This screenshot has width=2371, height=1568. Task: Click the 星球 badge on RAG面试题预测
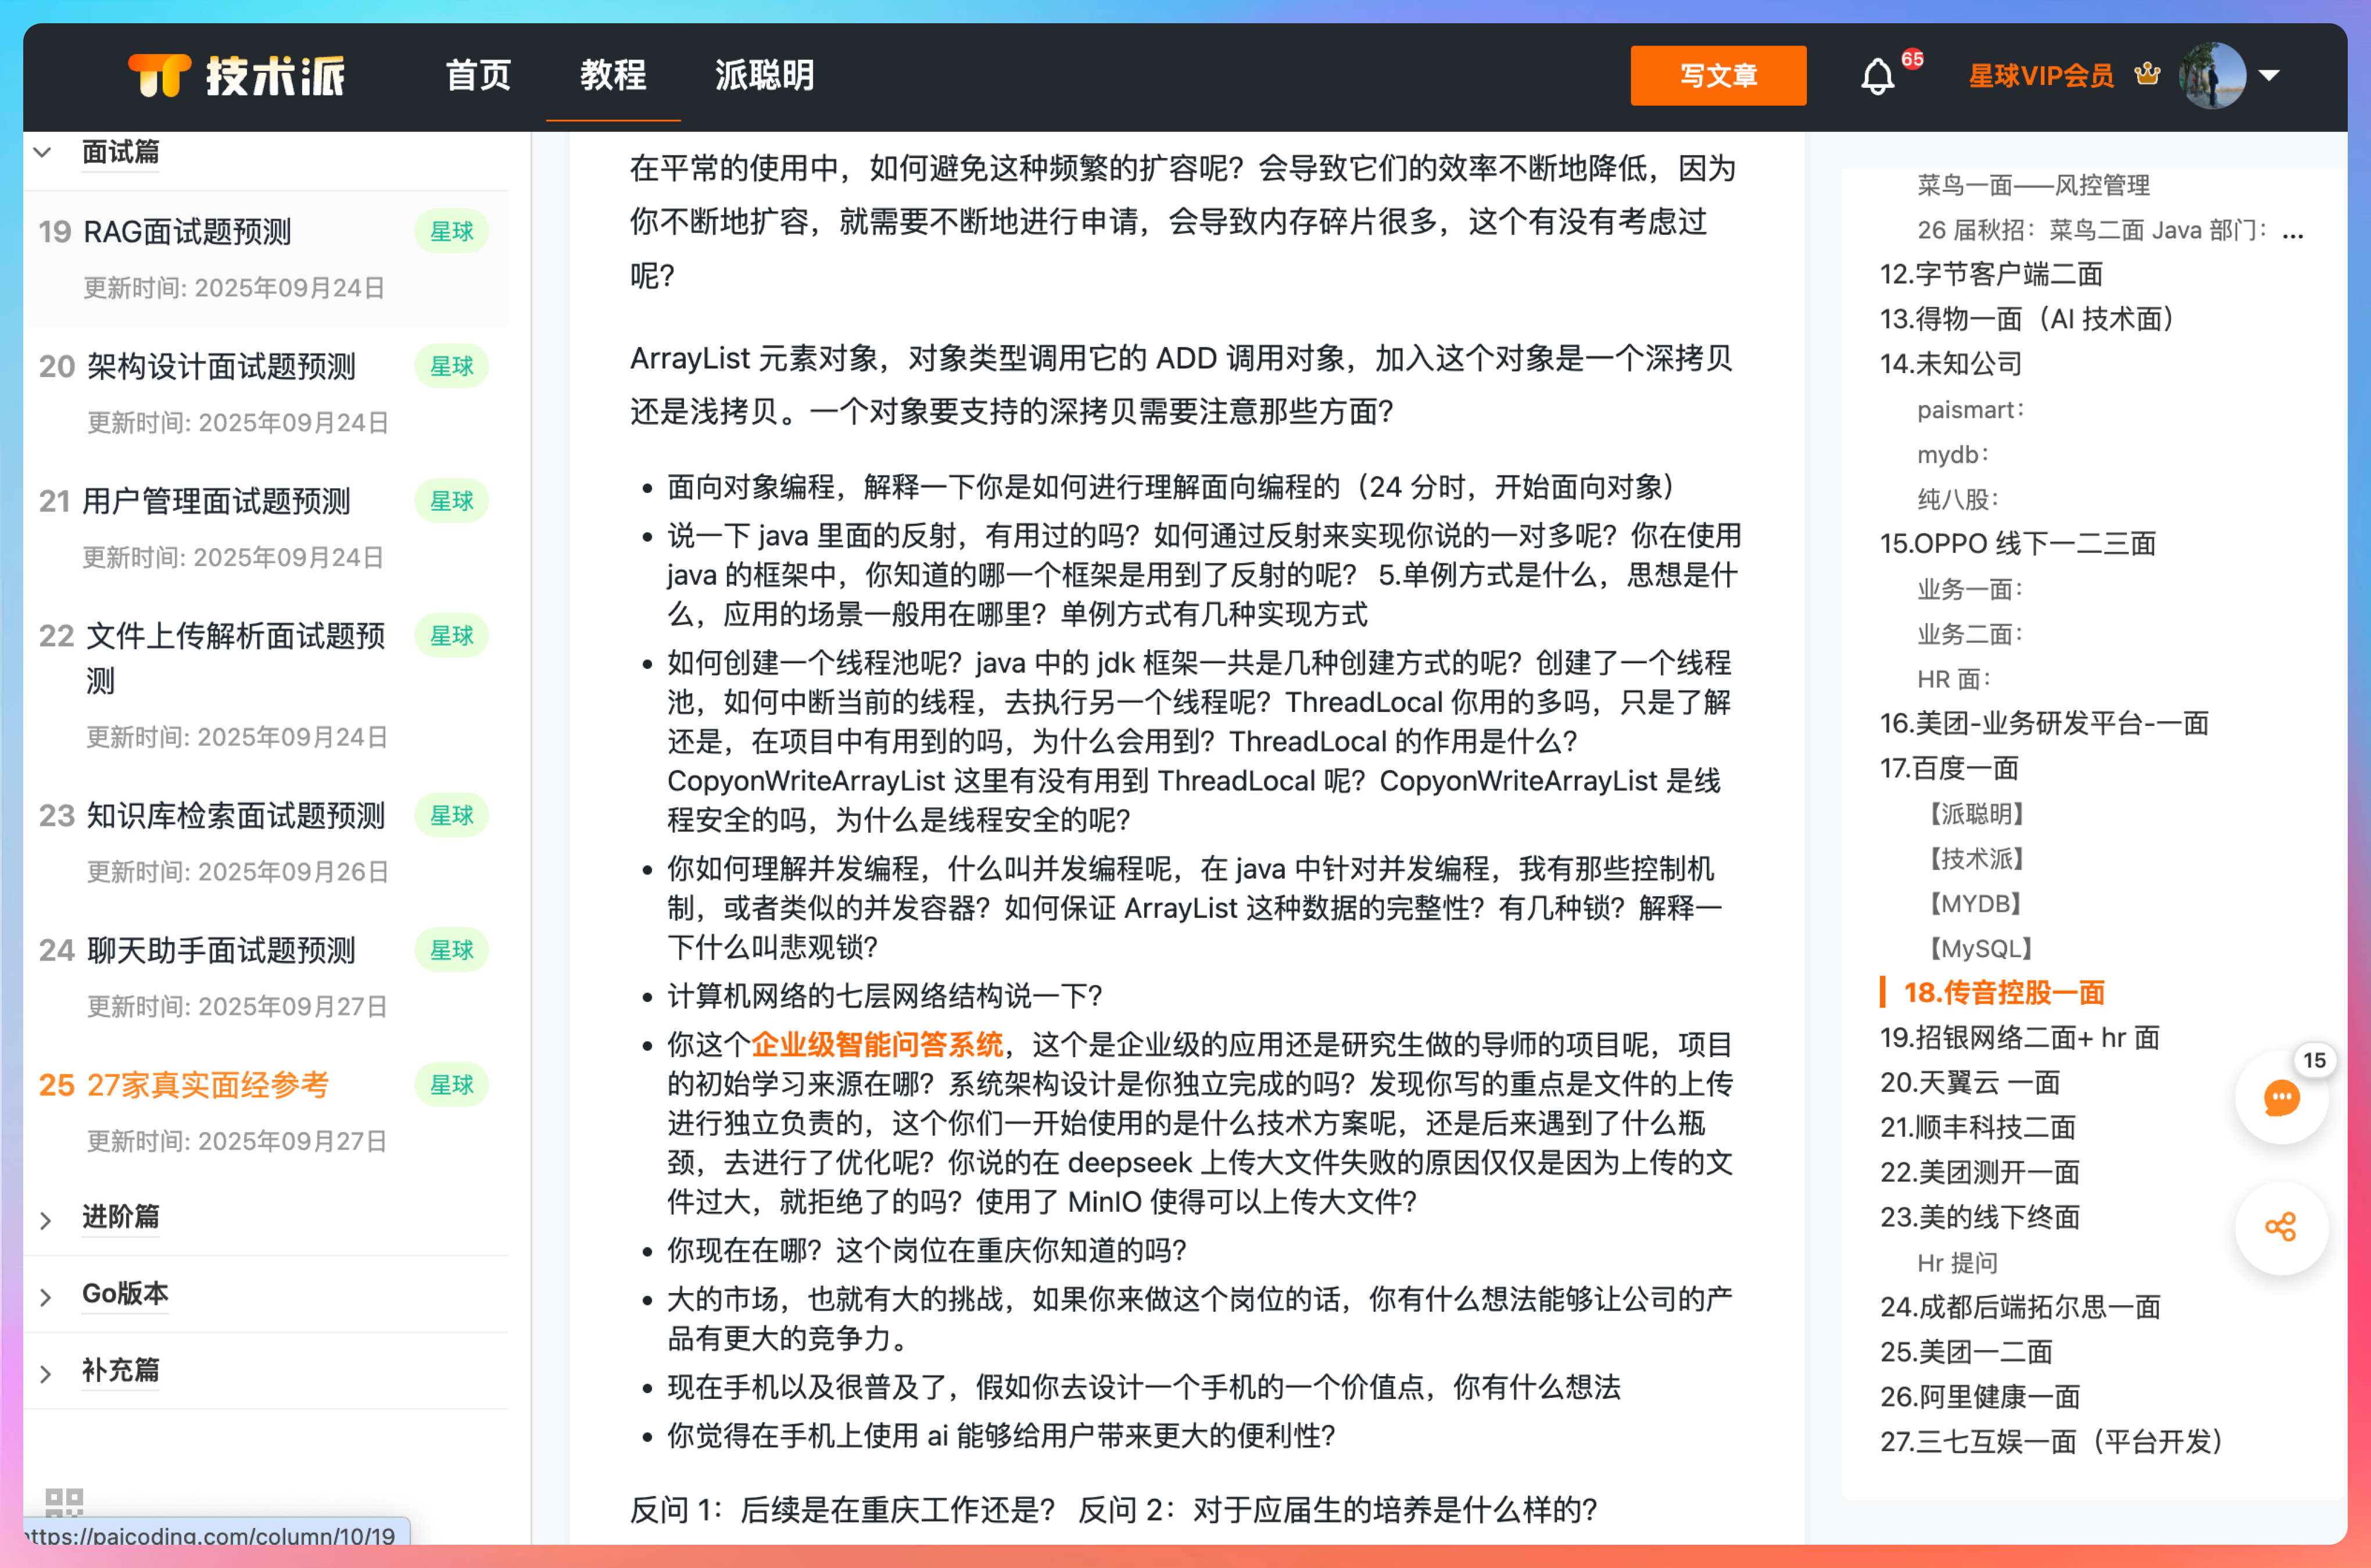[451, 232]
